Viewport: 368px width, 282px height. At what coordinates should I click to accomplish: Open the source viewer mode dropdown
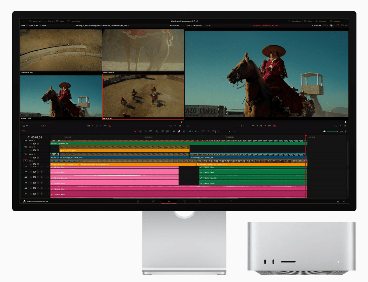click(25, 126)
